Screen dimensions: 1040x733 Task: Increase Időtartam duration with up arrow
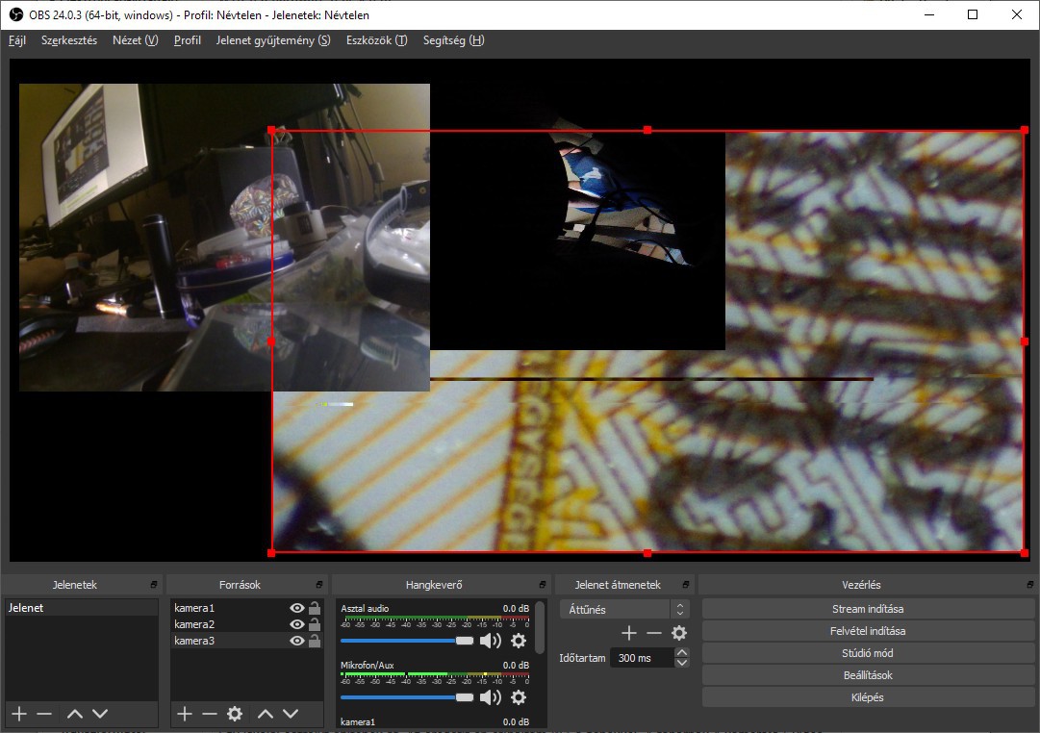click(x=682, y=653)
